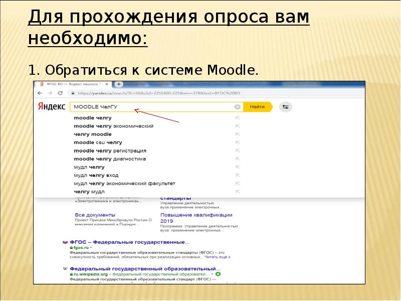Click fill-arrow icon beside 'челгу moodle' suggestion
The height and width of the screenshot is (301, 401).
click(238, 134)
